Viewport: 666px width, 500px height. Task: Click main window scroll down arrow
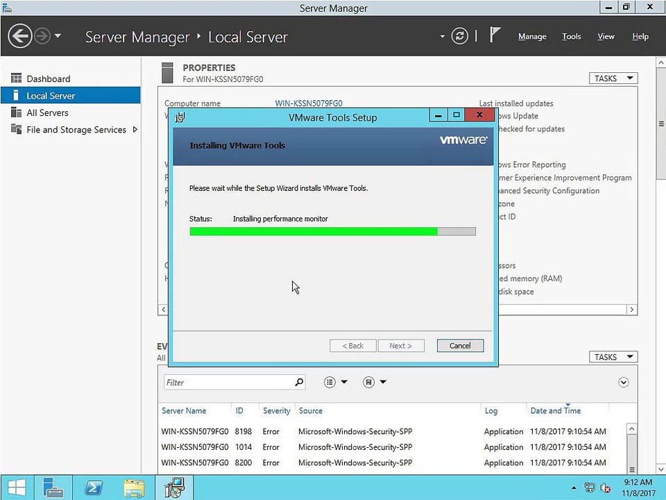click(x=661, y=469)
